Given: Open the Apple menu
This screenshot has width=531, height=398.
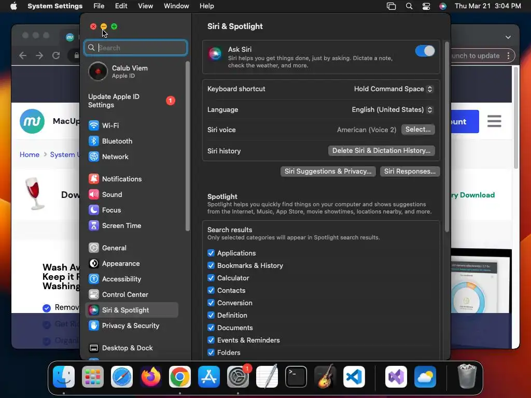Looking at the screenshot, I should [x=13, y=6].
